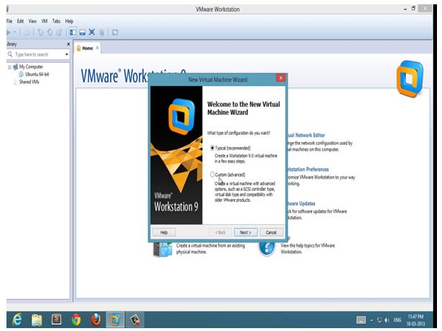Image resolution: width=442 pixels, height=331 pixels.
Task: Close the Library panel
Action: point(68,44)
